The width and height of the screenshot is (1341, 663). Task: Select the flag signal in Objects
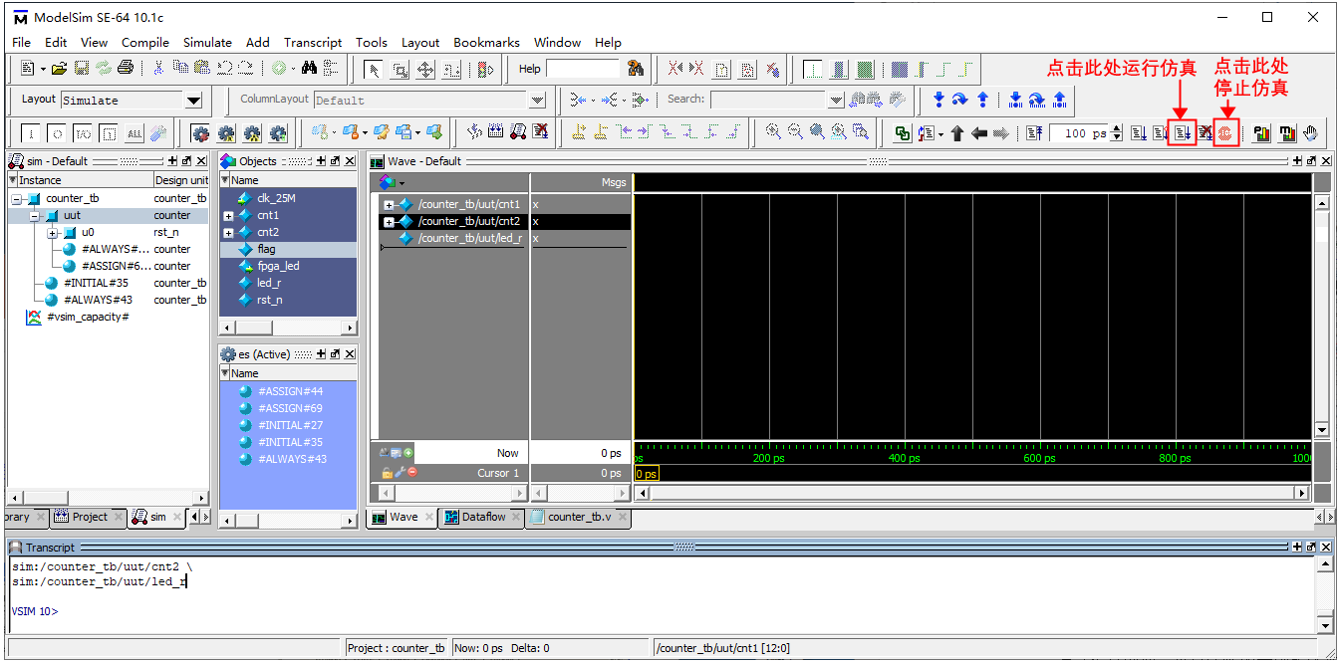(x=266, y=249)
